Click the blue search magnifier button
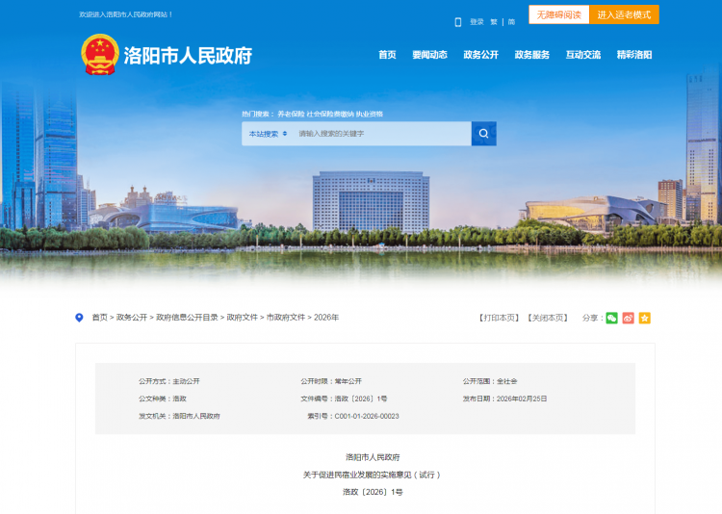 (x=483, y=134)
